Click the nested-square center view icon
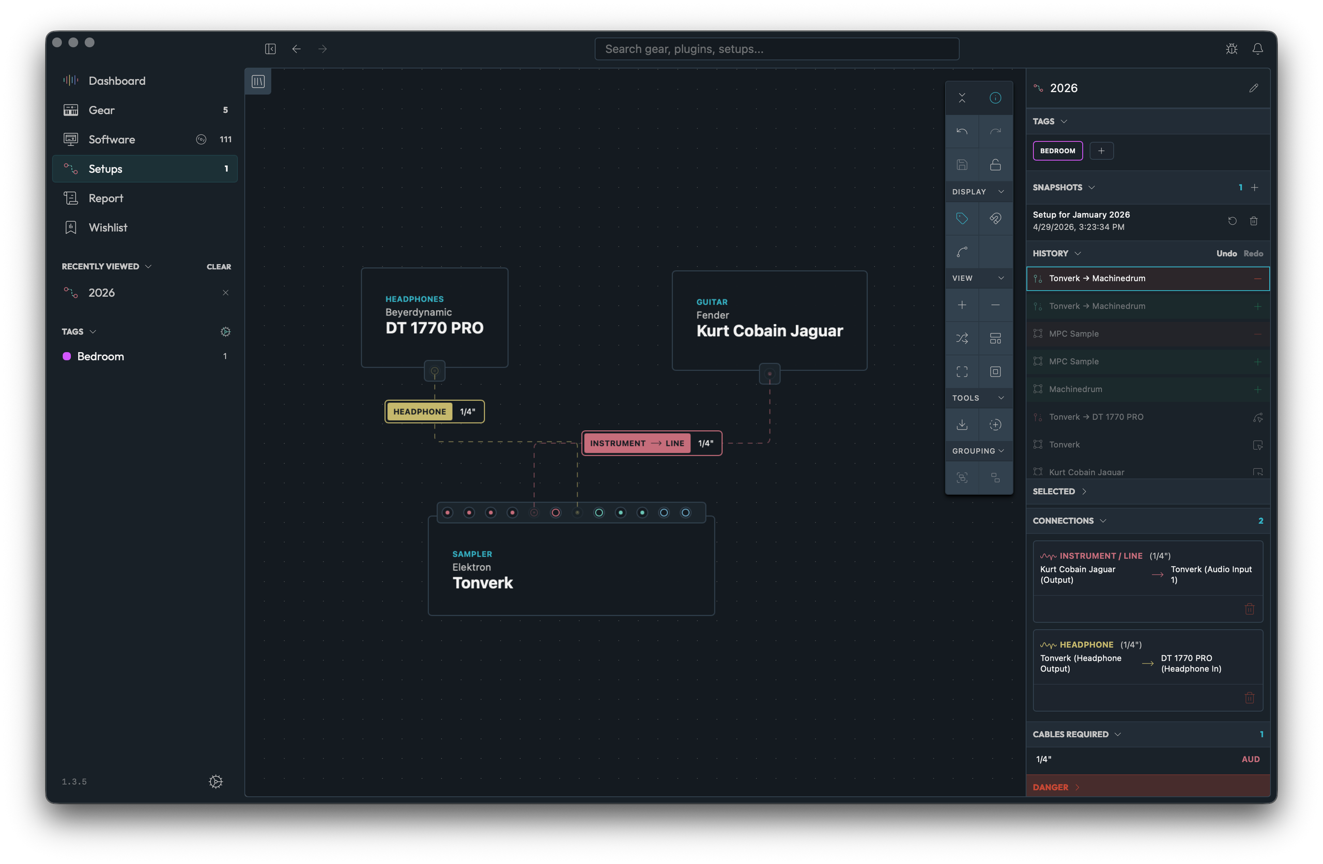 (995, 371)
